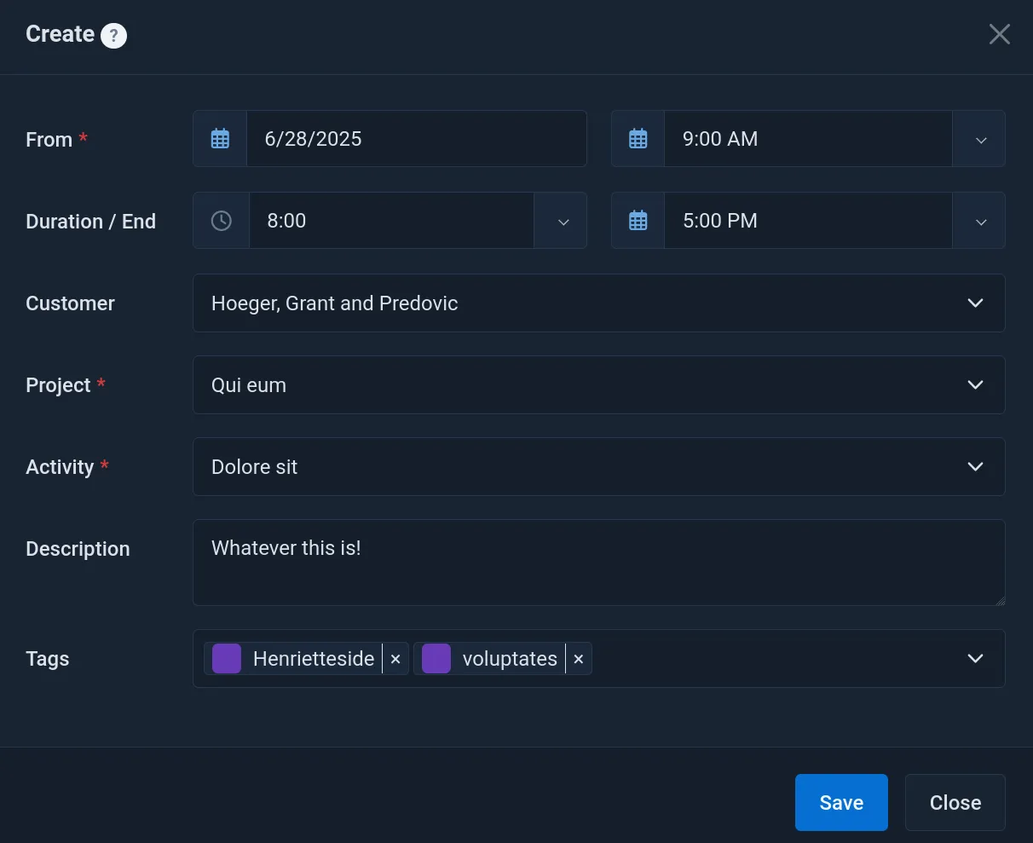Close the Create dialog with X

pyautogui.click(x=999, y=34)
